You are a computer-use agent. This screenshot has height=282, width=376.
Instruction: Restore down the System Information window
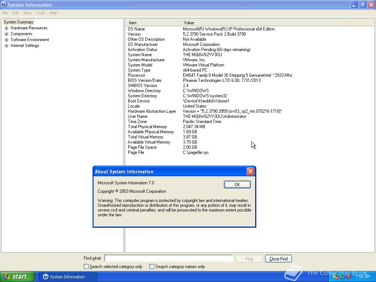pos(362,5)
